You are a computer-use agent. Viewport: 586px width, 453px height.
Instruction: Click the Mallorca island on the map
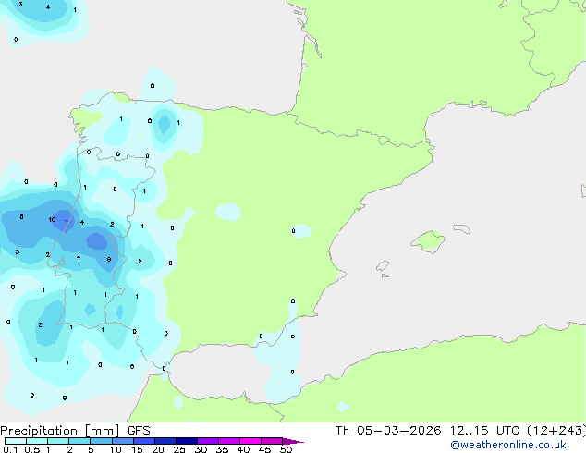pyautogui.click(x=428, y=241)
